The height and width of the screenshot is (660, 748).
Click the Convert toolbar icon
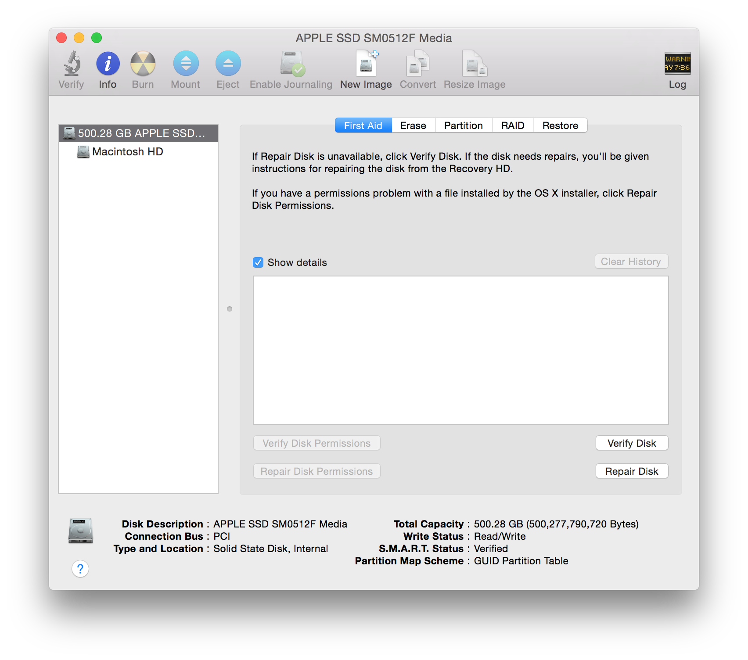tap(417, 64)
